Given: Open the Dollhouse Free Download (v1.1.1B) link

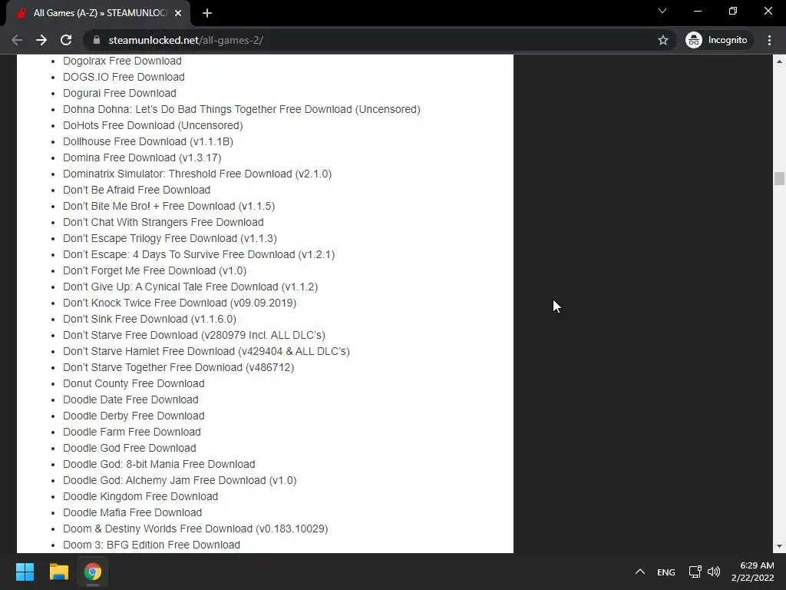Looking at the screenshot, I should click(148, 141).
